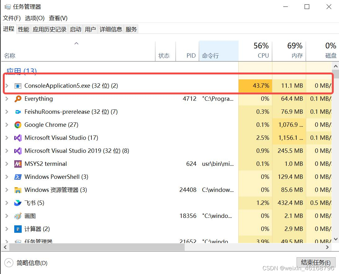Click the MSYS2 terminal icon

(x=18, y=164)
